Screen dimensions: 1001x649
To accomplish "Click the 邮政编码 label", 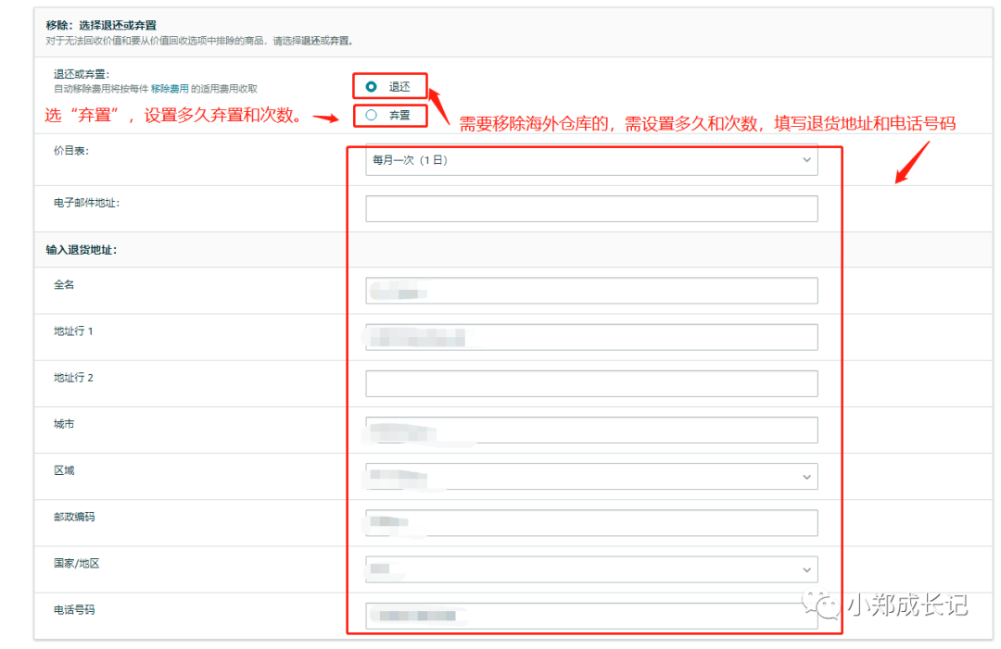I will click(74, 517).
